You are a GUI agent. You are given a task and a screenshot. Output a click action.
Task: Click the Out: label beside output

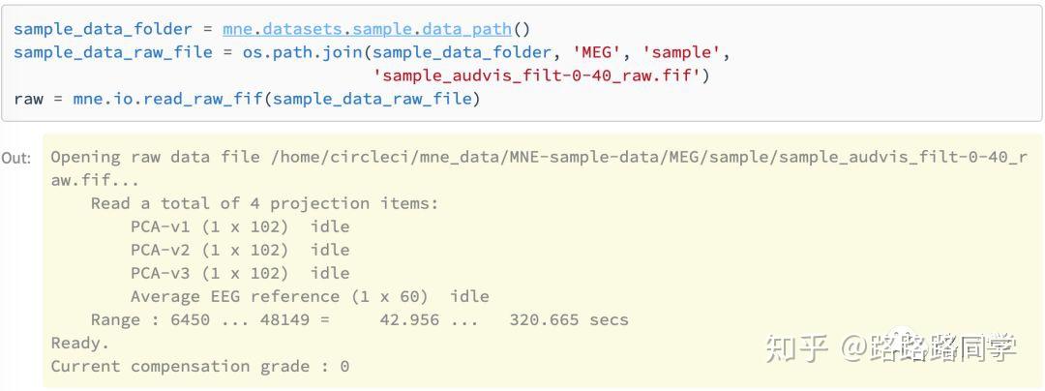pos(15,158)
